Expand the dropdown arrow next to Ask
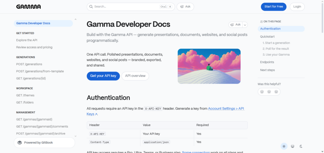 (x=245, y=25)
